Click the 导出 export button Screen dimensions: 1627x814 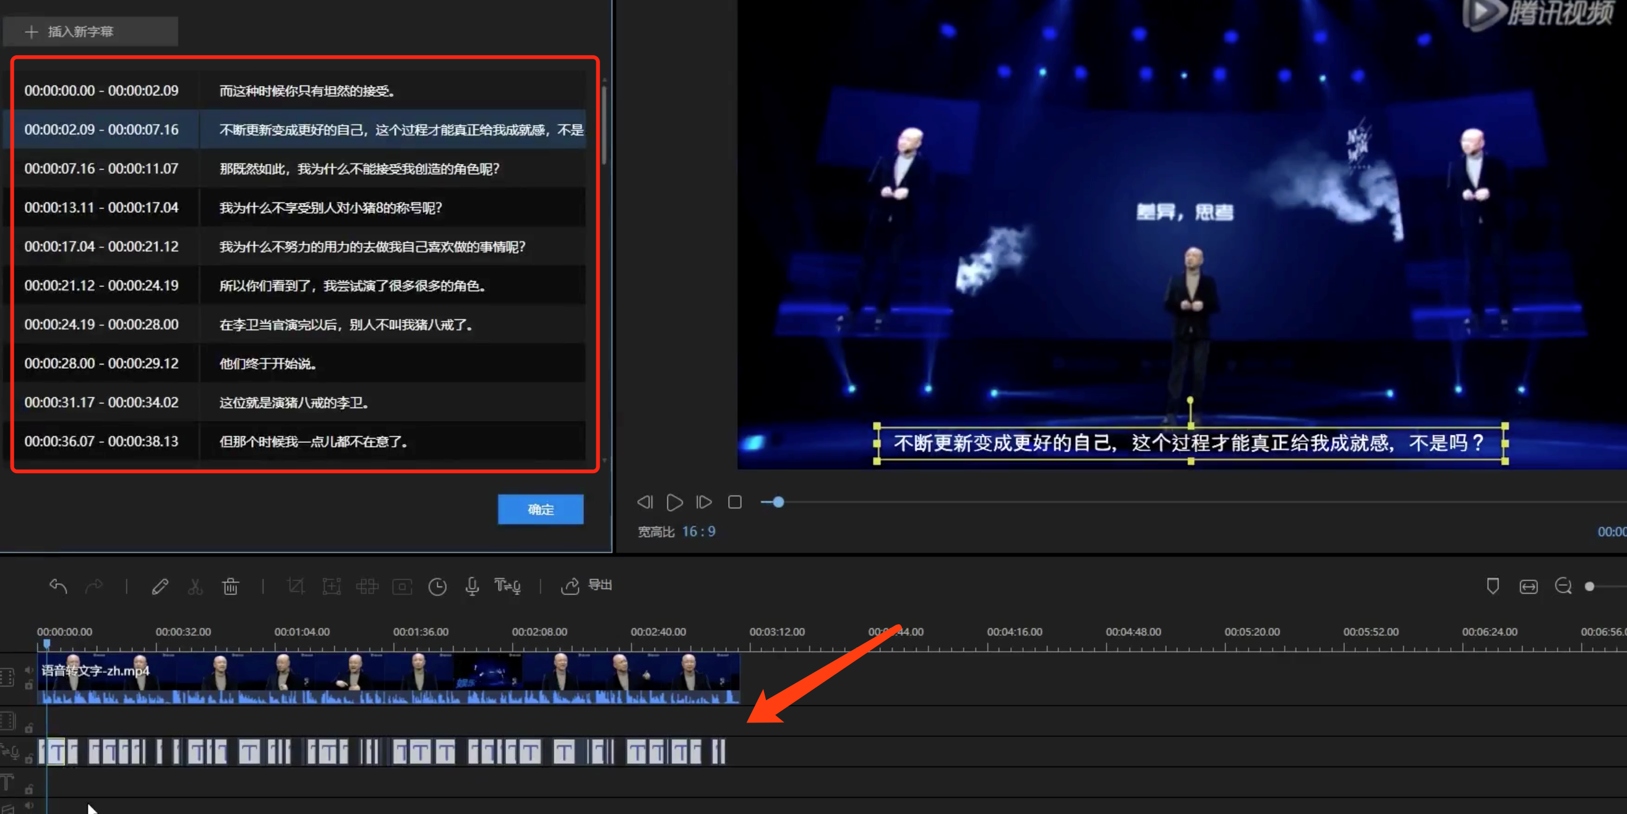tap(586, 585)
